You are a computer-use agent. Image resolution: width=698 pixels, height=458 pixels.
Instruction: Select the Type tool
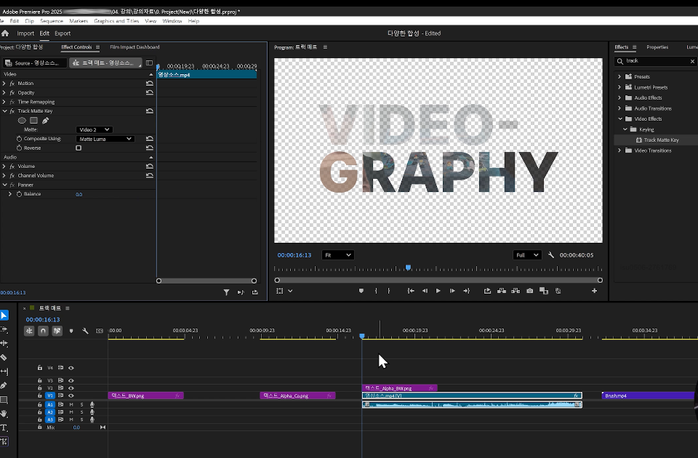point(4,427)
